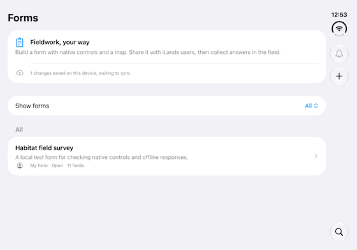
Task: Open the notifications bell
Action: click(339, 54)
